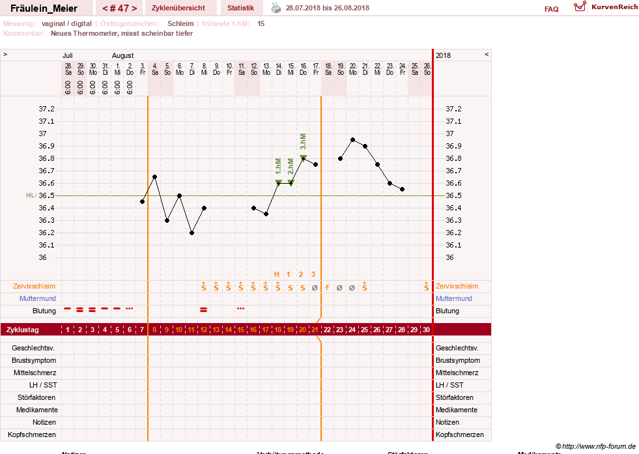This screenshot has width=639, height=454.
Task: Click the left Muttermund row label
Action: click(38, 298)
